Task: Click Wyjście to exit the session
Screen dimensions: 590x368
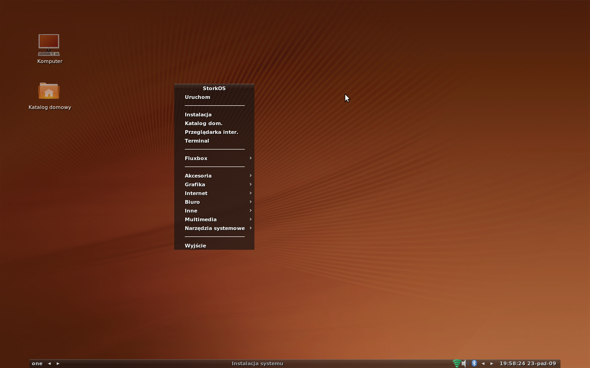Action: pos(195,246)
